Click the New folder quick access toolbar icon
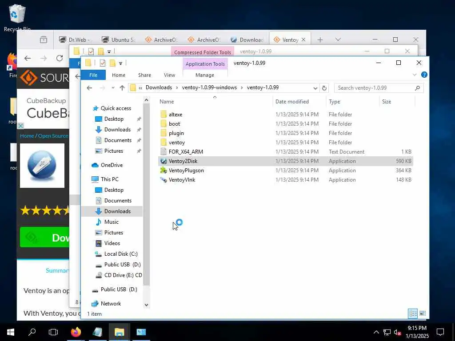 [x=112, y=63]
